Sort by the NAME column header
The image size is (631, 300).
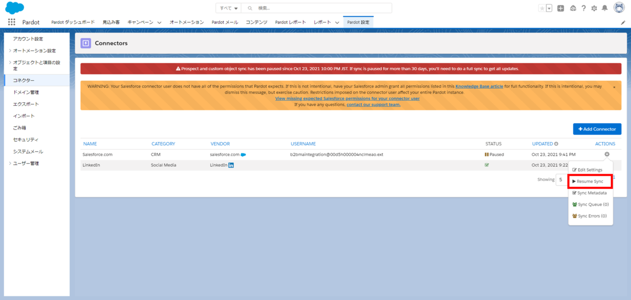tap(90, 144)
